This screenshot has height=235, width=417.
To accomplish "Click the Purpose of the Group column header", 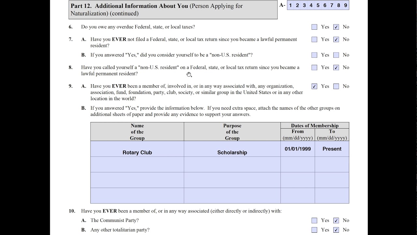I will (x=232, y=132).
